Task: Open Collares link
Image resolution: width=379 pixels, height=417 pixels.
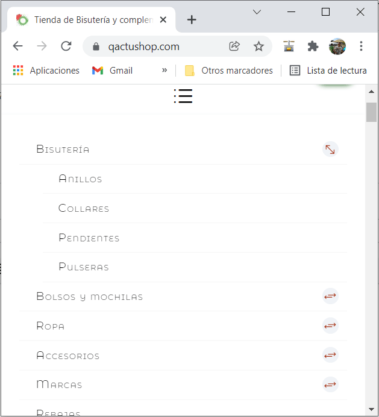Action: [84, 208]
